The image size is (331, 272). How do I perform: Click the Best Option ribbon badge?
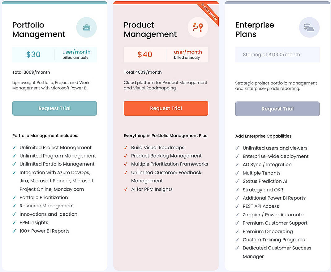208,11
